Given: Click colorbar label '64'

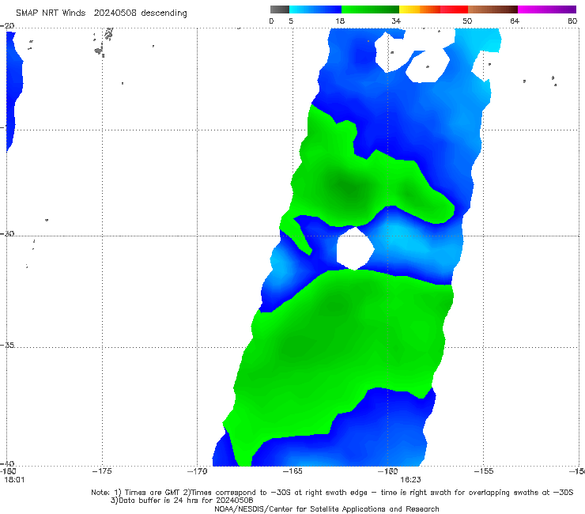Looking at the screenshot, I should point(515,21).
